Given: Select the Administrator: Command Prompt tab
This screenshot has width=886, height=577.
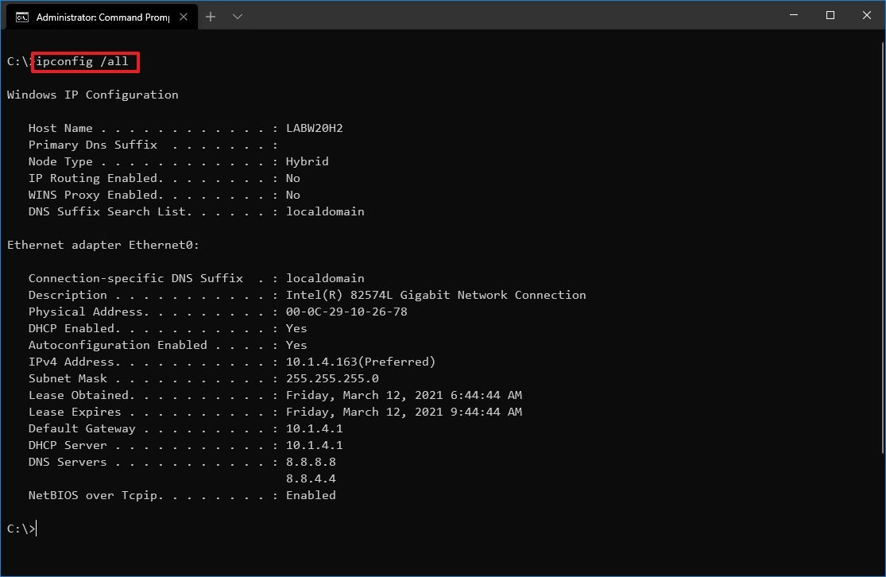Looking at the screenshot, I should [x=103, y=15].
